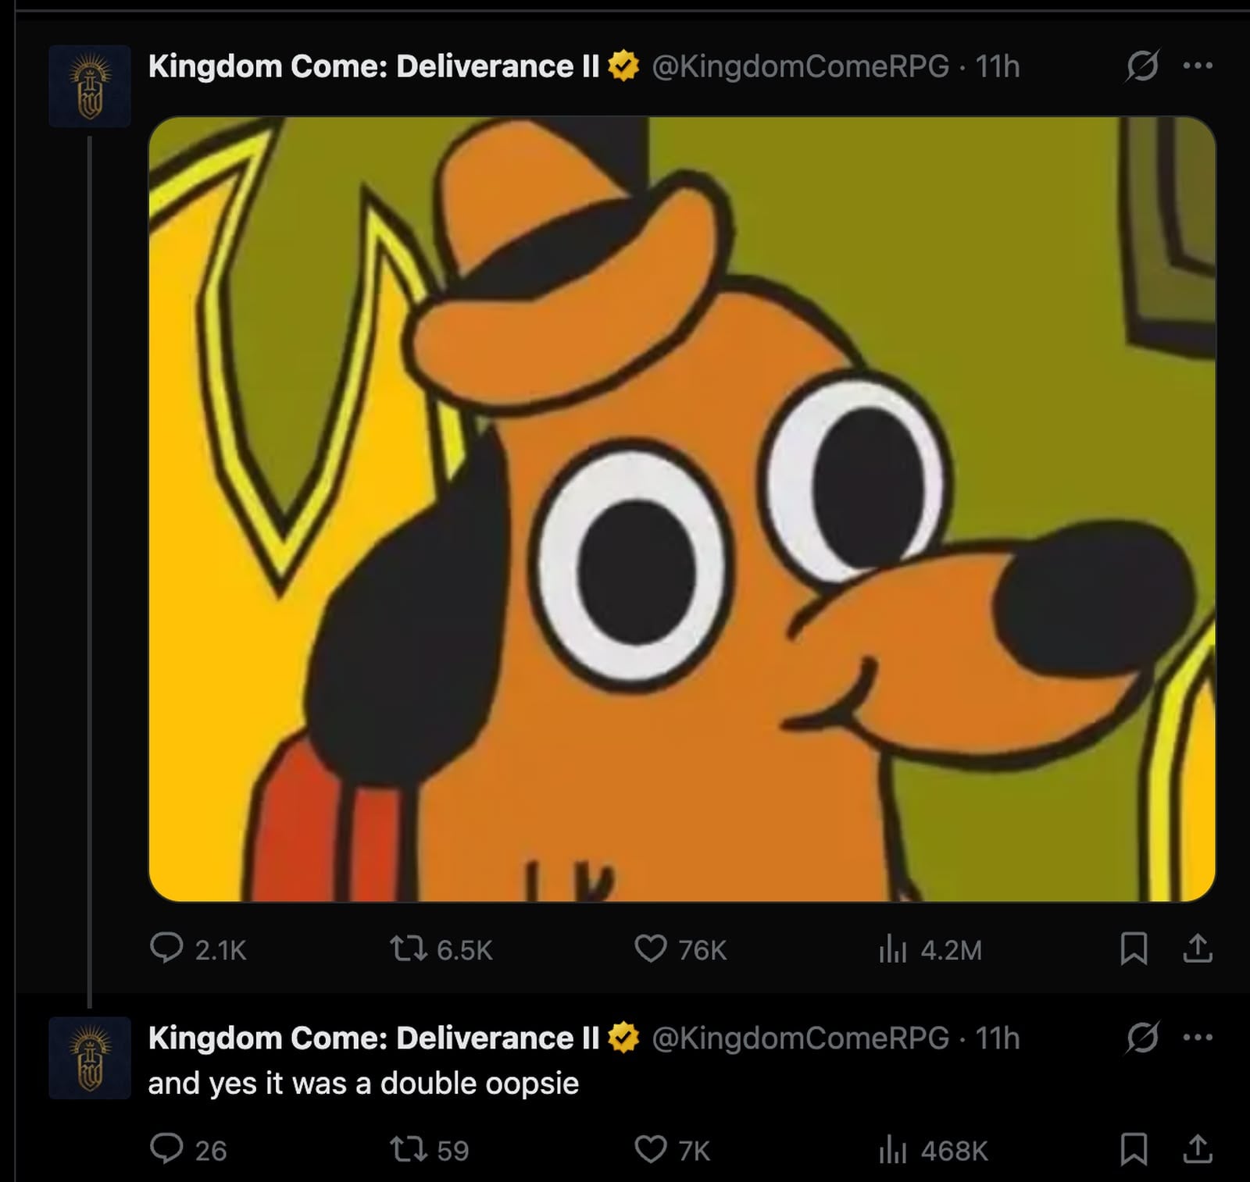Like the tweet with 76K likes
This screenshot has height=1182, width=1250.
point(650,949)
